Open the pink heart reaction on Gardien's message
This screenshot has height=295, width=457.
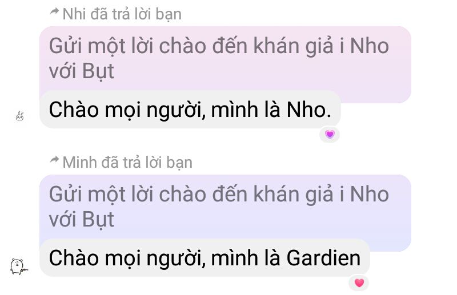[359, 283]
